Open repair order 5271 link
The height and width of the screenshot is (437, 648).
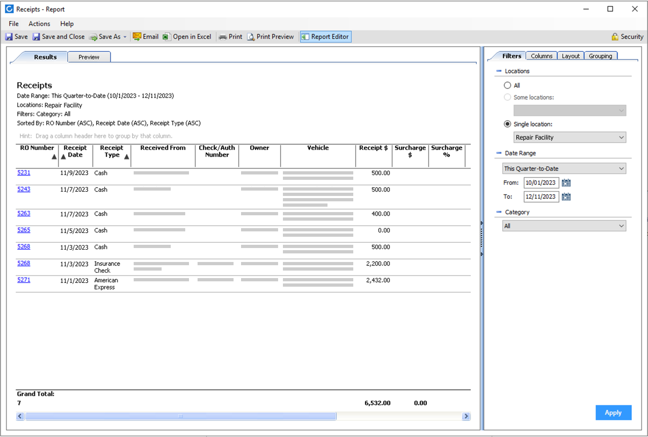[x=24, y=280]
